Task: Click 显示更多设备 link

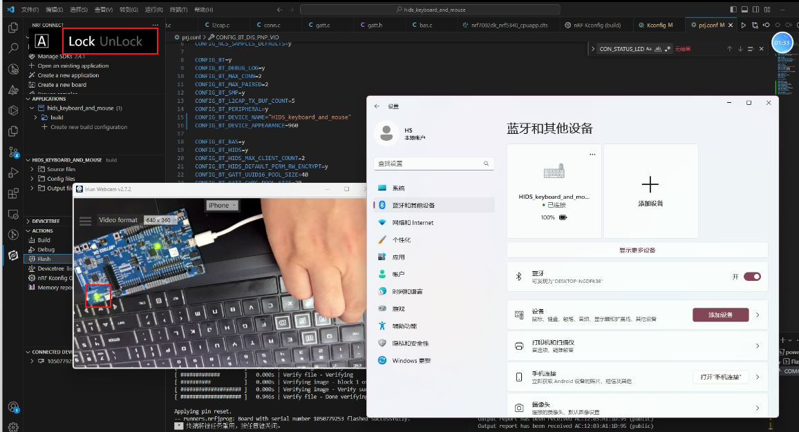Action: click(x=637, y=251)
